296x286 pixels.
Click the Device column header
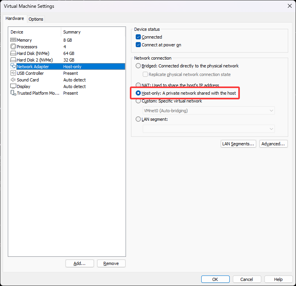(x=35, y=32)
